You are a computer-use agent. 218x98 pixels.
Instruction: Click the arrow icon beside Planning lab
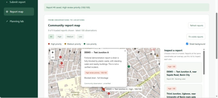[7, 21]
